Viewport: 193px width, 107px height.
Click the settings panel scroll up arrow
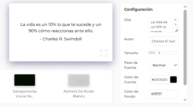pyautogui.click(x=185, y=7)
